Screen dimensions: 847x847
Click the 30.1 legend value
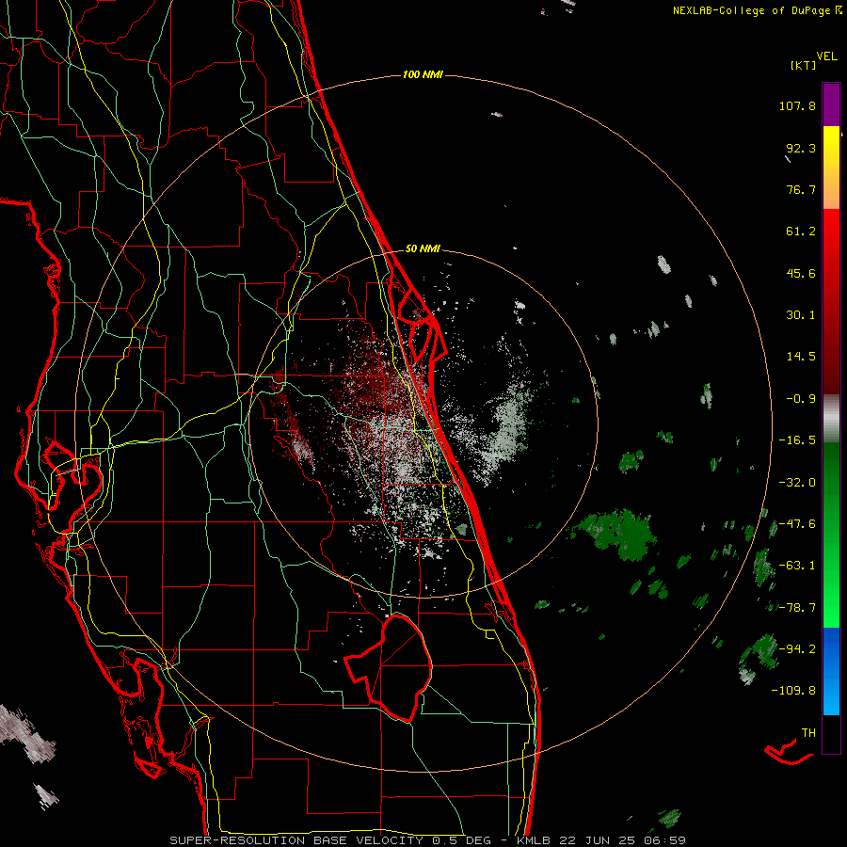tap(801, 315)
